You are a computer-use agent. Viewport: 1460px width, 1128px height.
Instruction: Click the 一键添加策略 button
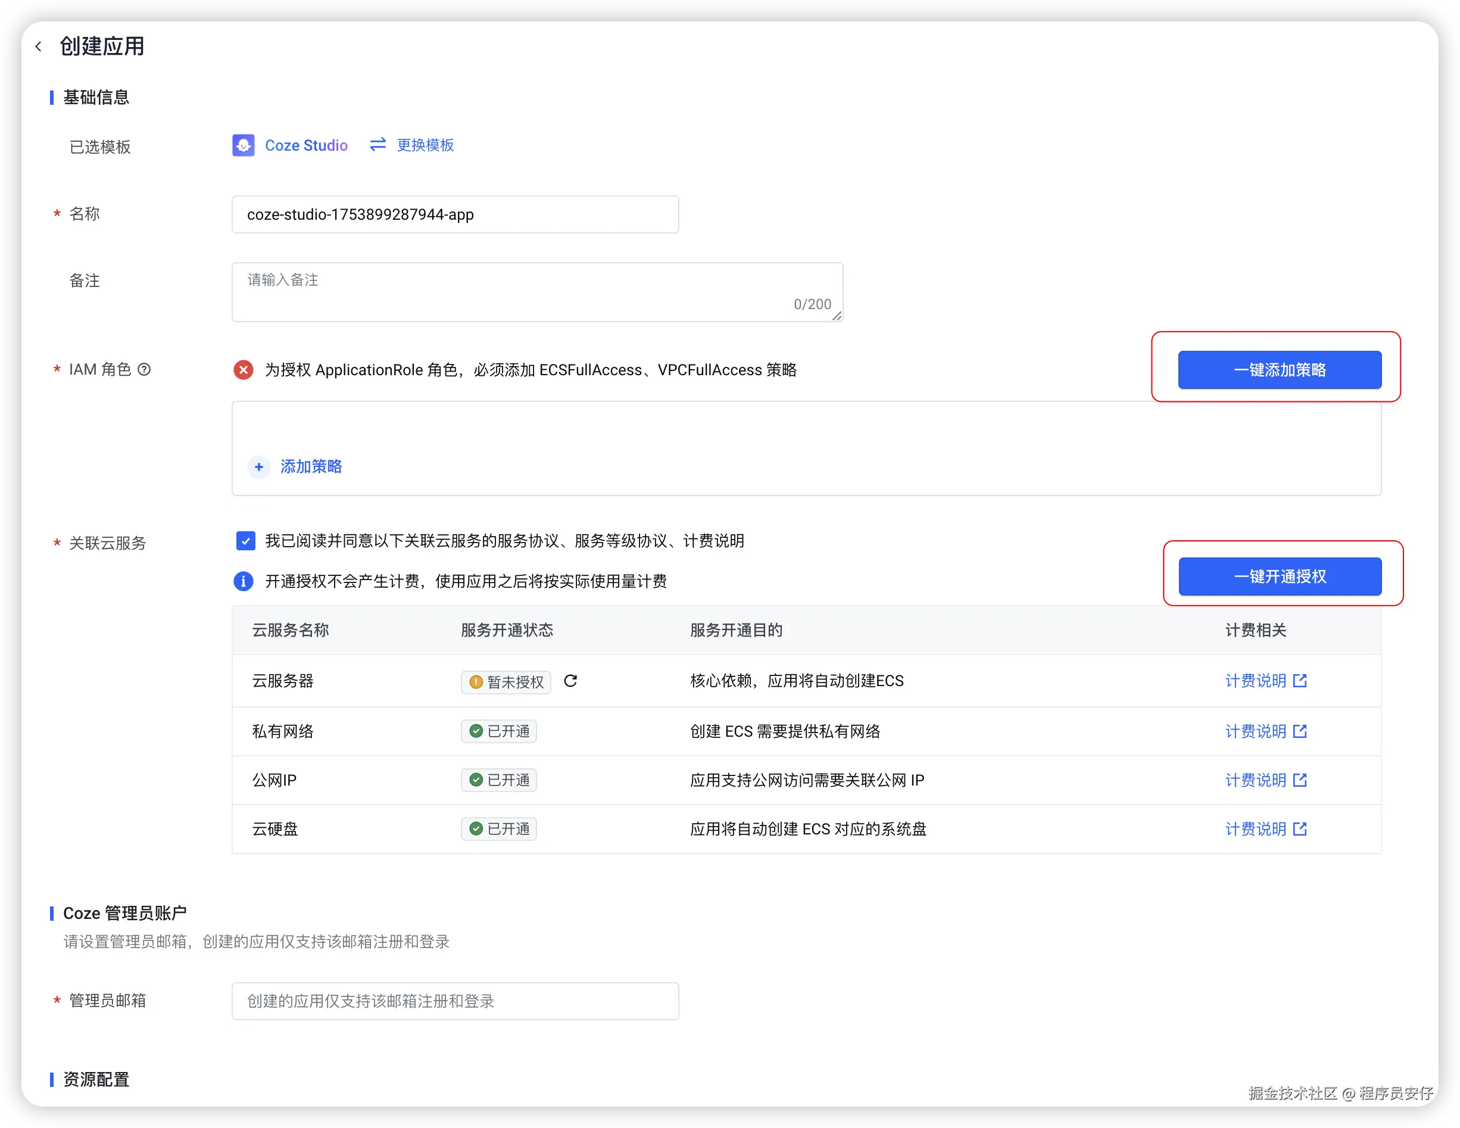coord(1279,370)
